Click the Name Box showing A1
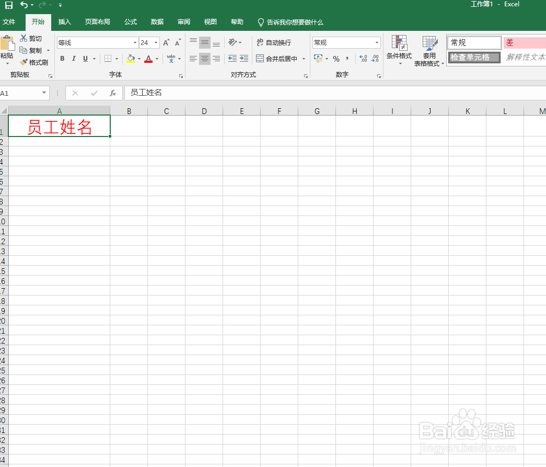This screenshot has width=546, height=467. pos(21,93)
